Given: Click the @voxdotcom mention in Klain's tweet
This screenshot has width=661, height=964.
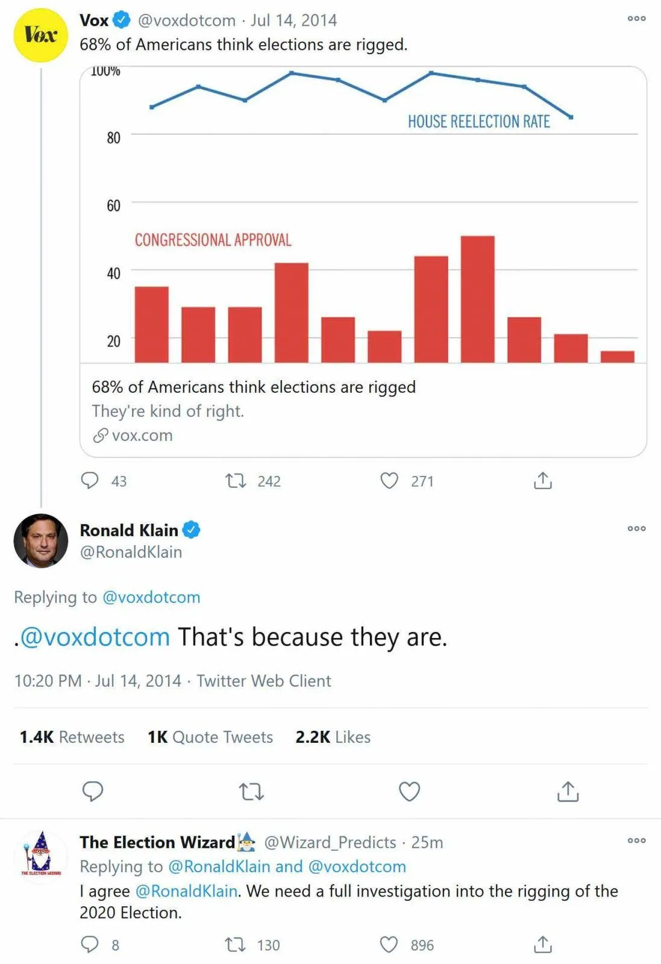Looking at the screenshot, I should tap(95, 637).
